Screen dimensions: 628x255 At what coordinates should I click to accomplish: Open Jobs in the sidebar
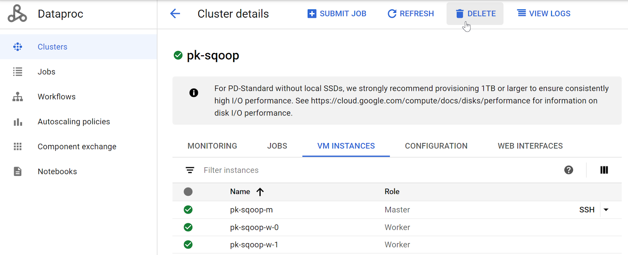click(78, 72)
